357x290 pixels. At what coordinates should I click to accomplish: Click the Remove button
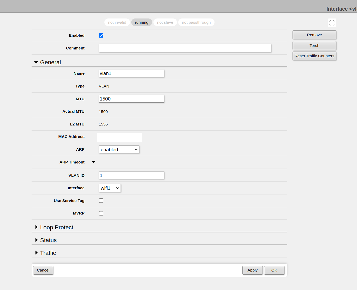pyautogui.click(x=314, y=35)
